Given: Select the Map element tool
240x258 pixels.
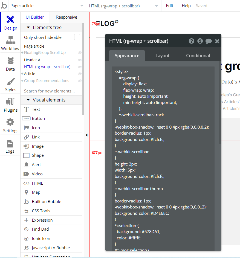Looking at the screenshot, I should pos(51,192).
